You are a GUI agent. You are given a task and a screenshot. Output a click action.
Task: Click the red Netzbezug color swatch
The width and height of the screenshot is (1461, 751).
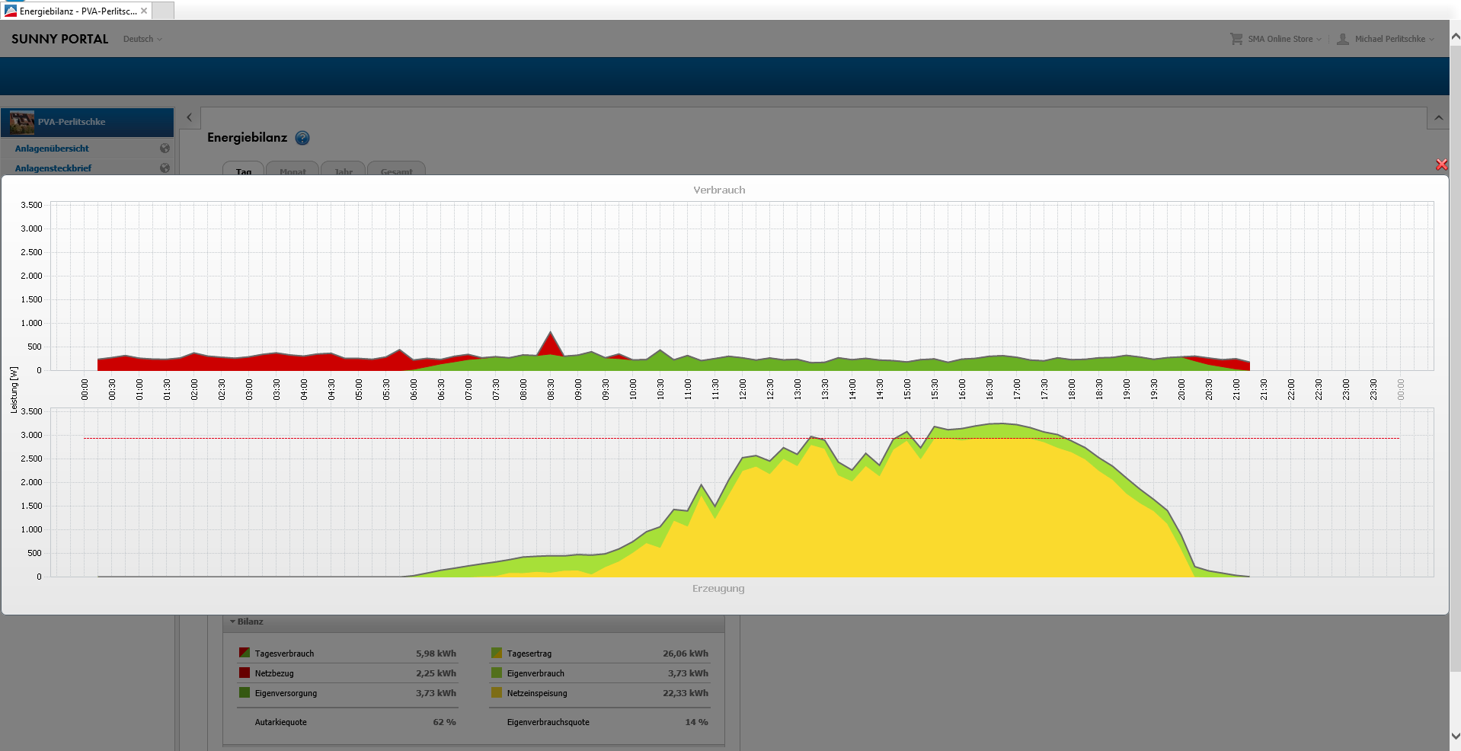coord(245,673)
